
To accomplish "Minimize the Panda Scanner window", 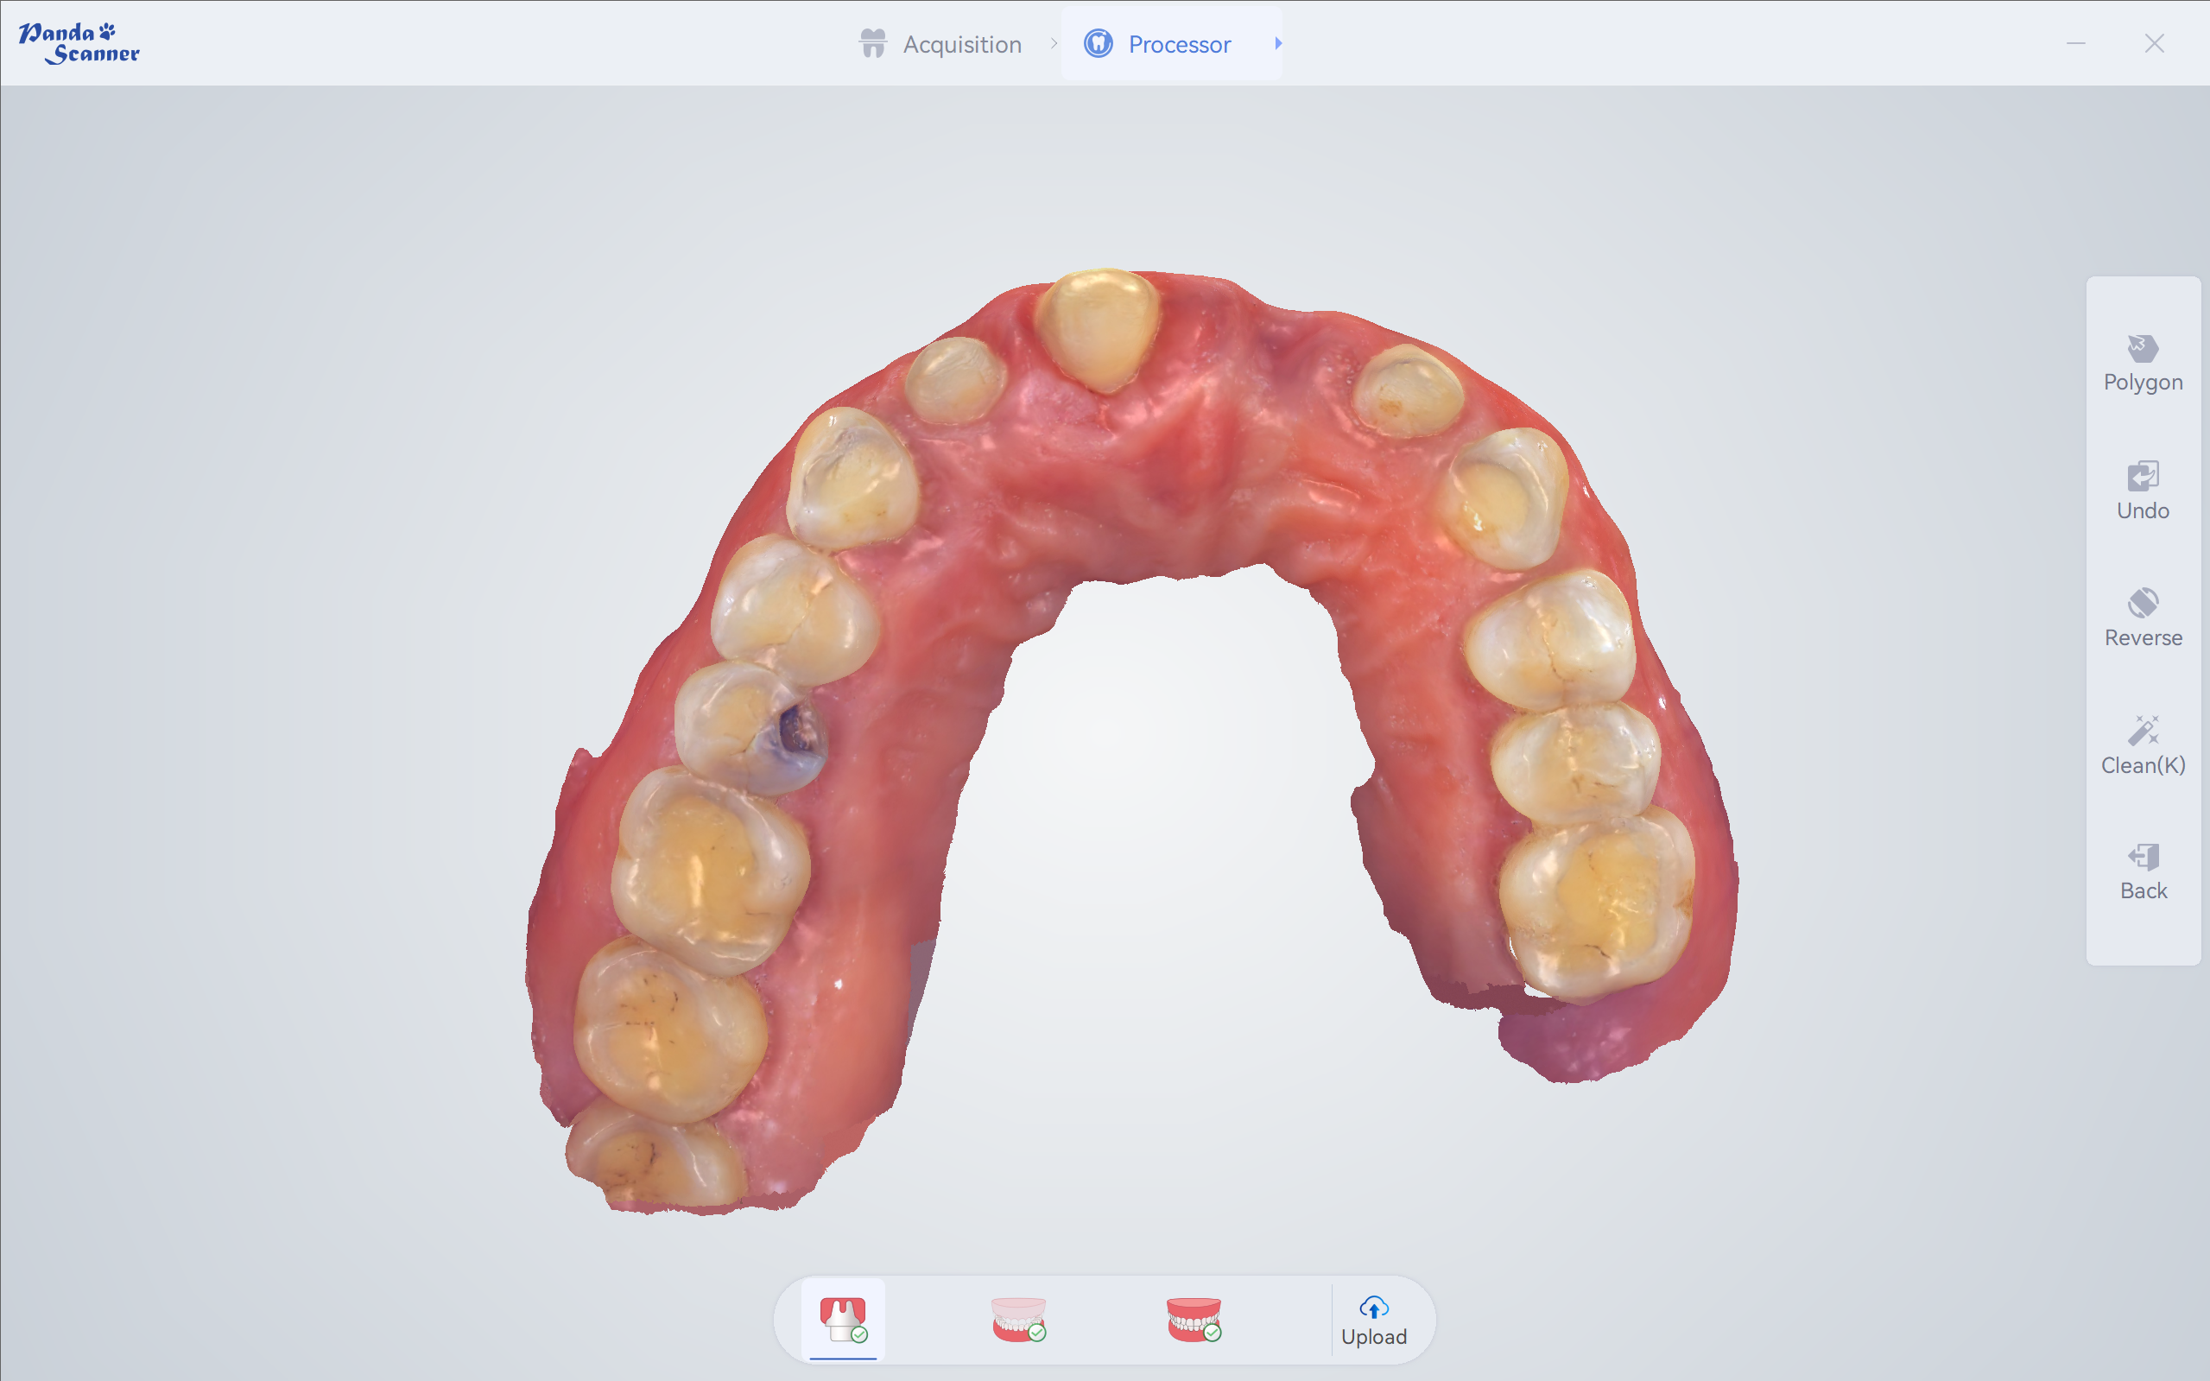I will tap(2076, 43).
